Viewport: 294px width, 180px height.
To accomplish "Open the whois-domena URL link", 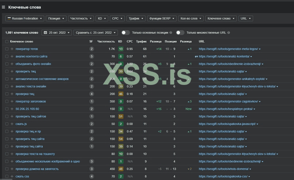I will click(224, 169).
